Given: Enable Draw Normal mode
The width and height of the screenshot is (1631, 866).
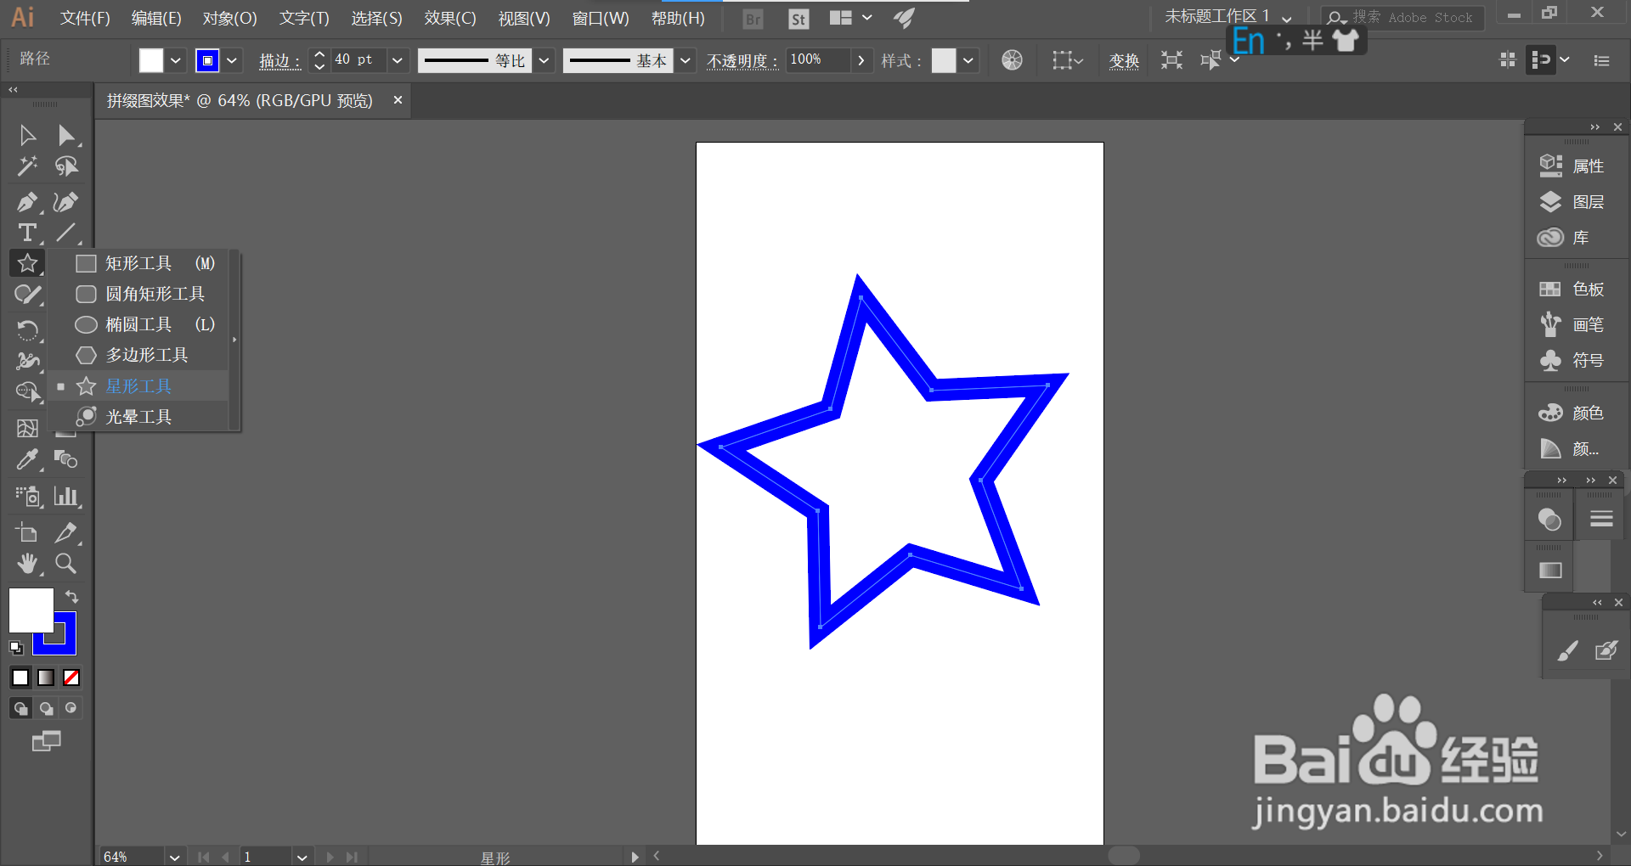Looking at the screenshot, I should 20,708.
